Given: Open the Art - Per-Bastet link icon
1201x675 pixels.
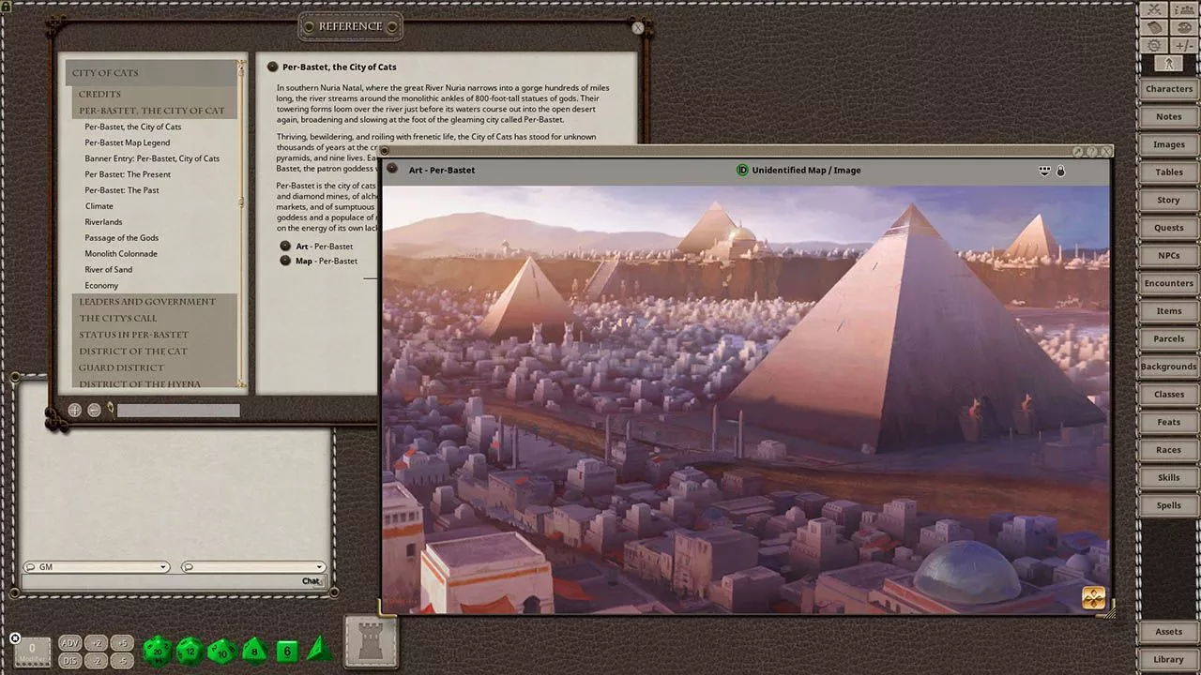Looking at the screenshot, I should [x=286, y=246].
